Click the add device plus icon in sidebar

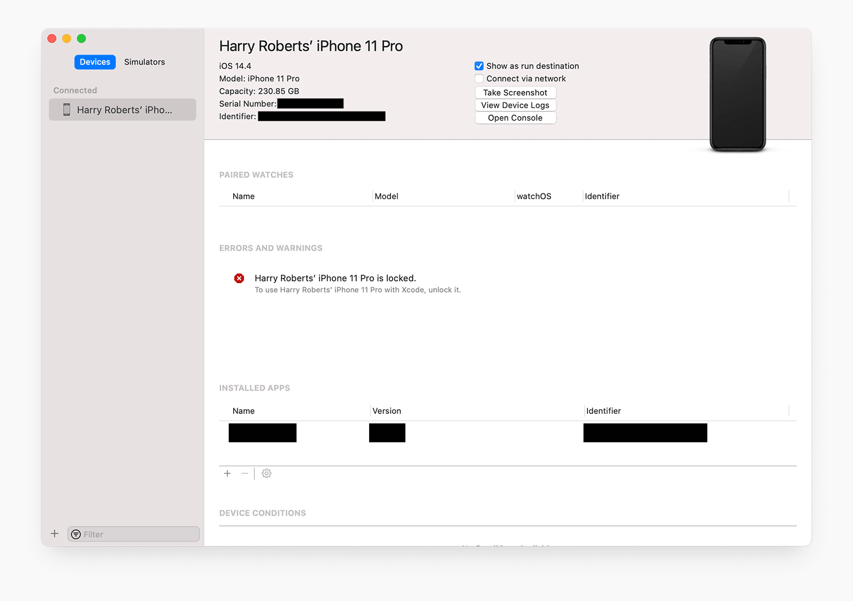(55, 533)
